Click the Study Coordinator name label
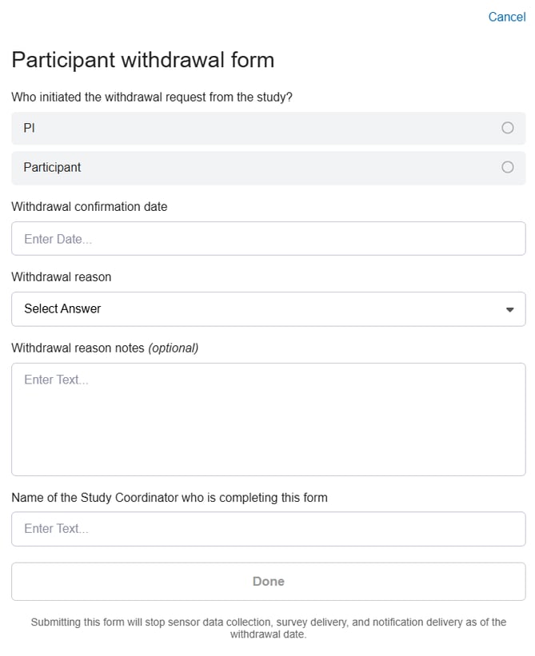This screenshot has width=535, height=656. coord(170,497)
